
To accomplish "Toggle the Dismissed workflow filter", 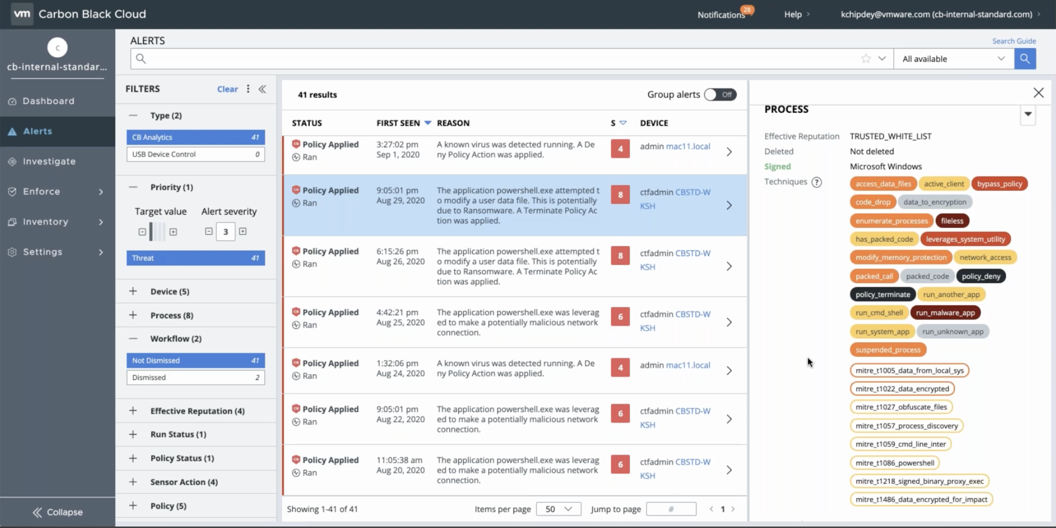I will [196, 377].
